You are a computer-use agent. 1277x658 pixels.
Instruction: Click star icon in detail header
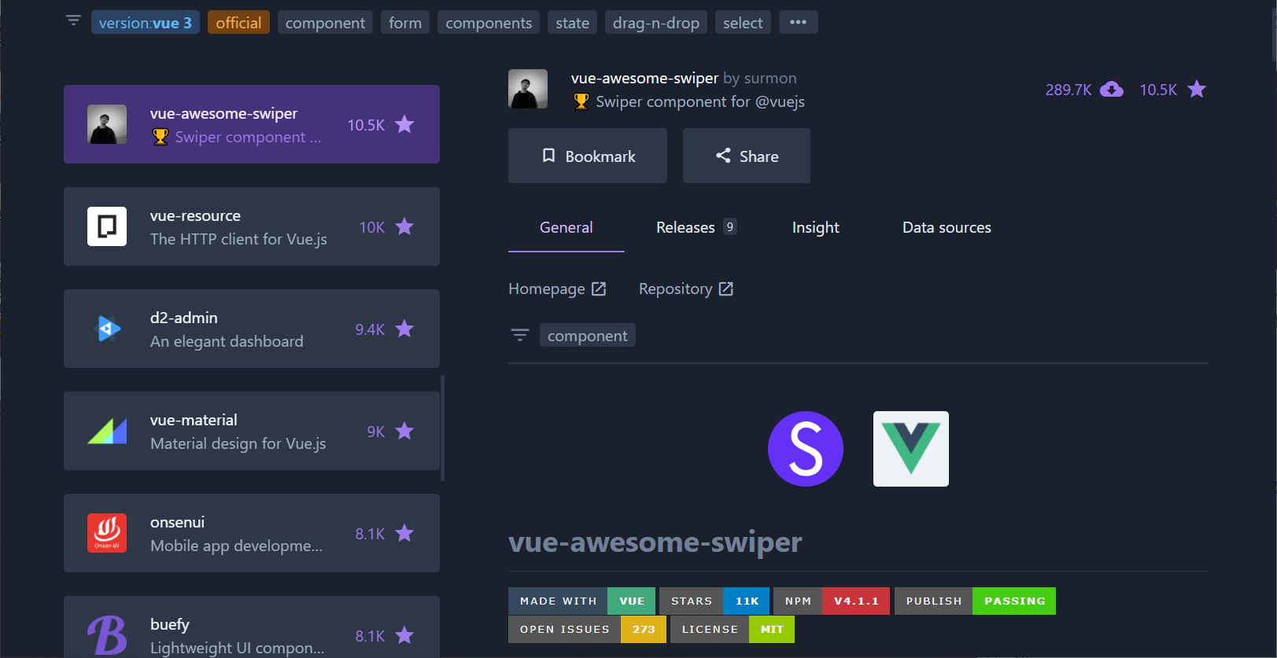point(1197,89)
